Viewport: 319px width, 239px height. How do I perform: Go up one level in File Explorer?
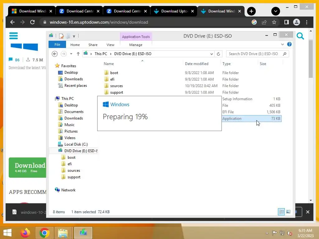[78, 54]
